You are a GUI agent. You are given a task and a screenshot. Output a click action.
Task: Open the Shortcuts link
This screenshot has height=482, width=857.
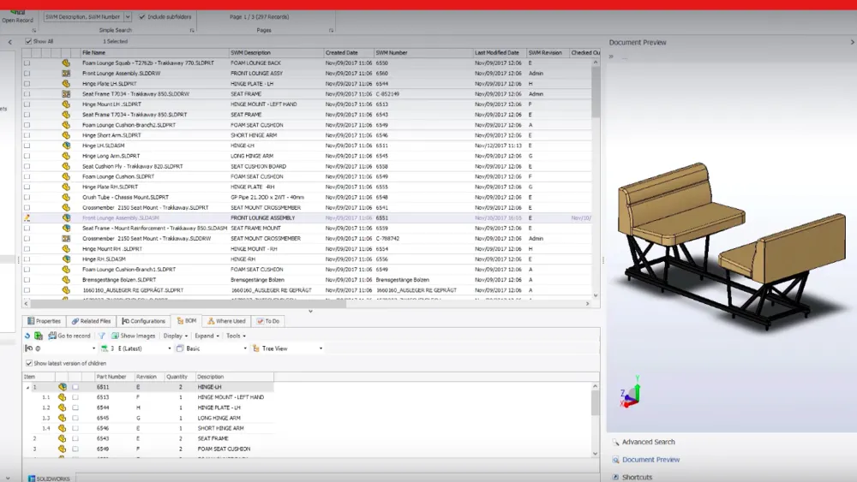click(x=637, y=477)
